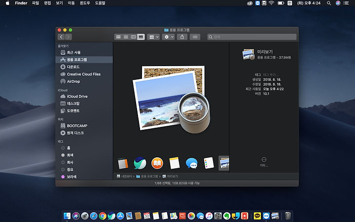Viewport: 355px width, 222px height.
Task: Click the large Preview app icon
Action: click(172, 99)
